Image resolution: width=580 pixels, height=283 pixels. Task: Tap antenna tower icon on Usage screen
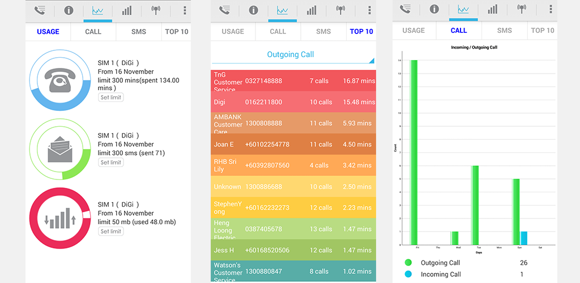click(156, 10)
